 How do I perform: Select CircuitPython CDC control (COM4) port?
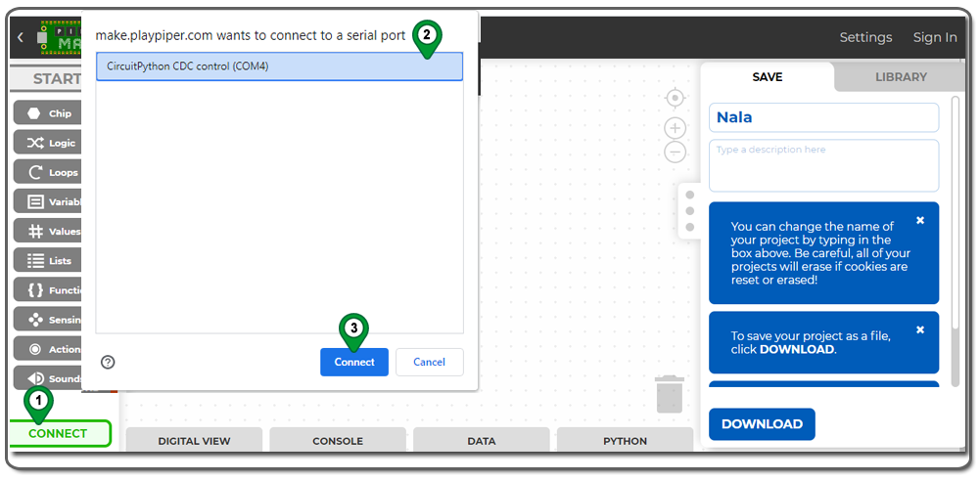pyautogui.click(x=279, y=66)
